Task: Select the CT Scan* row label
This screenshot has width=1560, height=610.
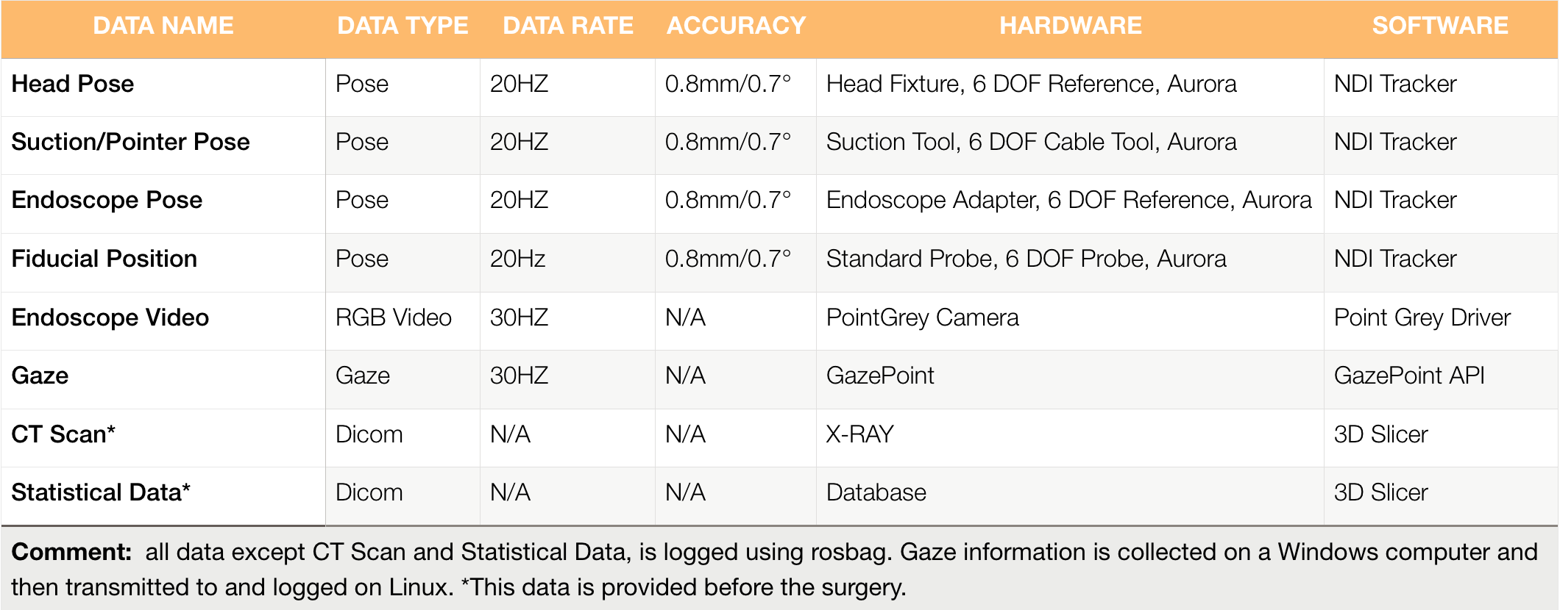Action: [x=63, y=434]
